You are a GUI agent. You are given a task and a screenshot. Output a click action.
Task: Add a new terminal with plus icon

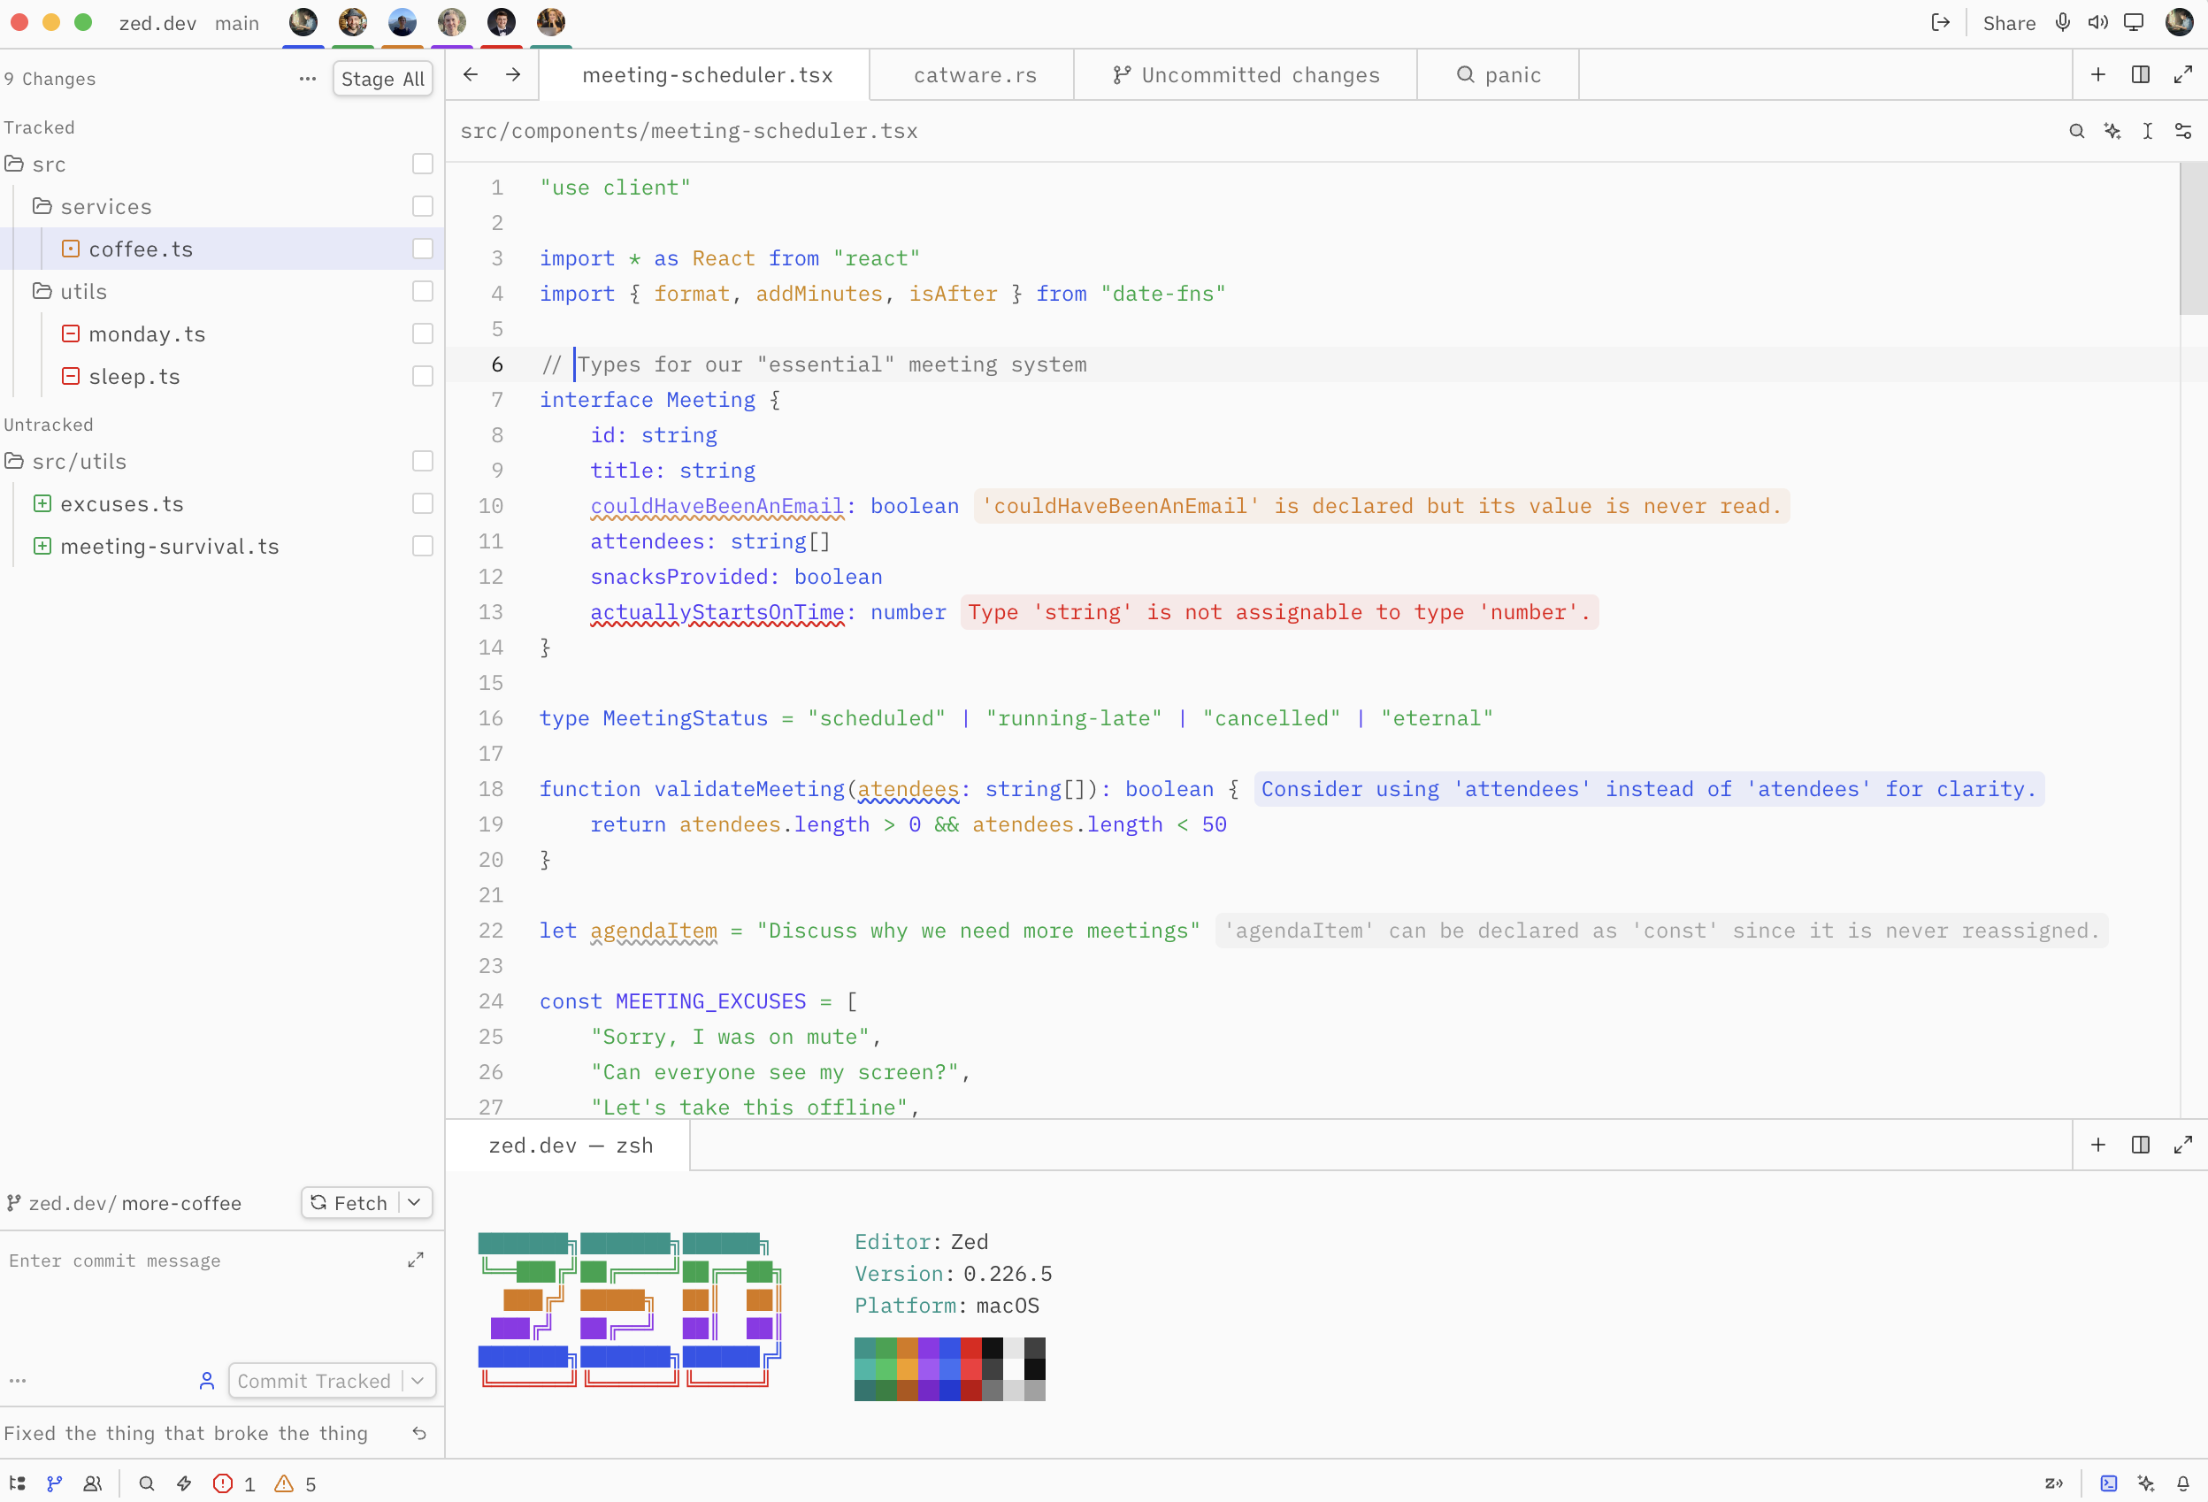(x=2097, y=1145)
